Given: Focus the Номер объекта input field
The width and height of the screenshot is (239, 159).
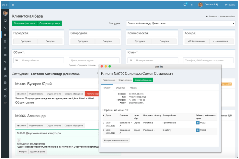Looking at the screenshot, I should (42, 60).
